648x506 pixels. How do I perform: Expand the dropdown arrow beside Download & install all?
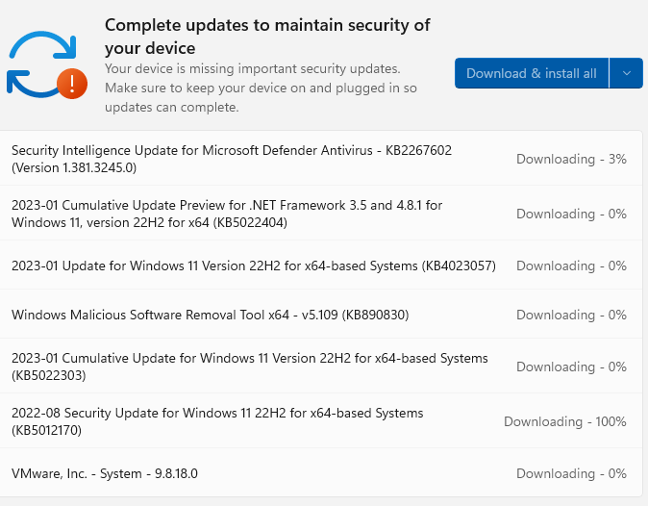click(x=626, y=73)
